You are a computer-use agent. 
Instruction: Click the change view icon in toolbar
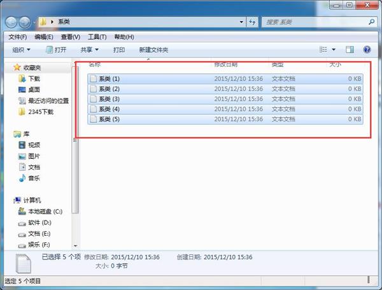click(x=322, y=49)
